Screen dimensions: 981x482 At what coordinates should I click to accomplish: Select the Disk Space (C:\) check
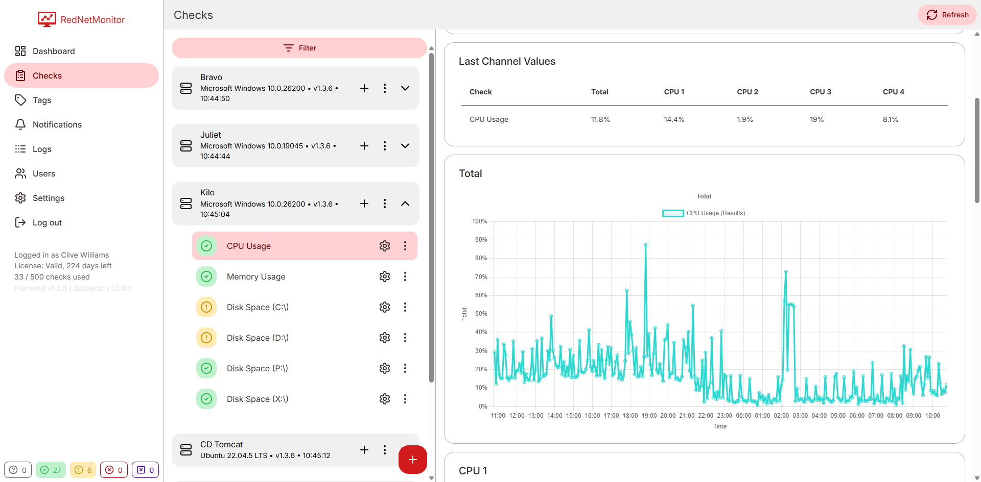pyautogui.click(x=305, y=307)
